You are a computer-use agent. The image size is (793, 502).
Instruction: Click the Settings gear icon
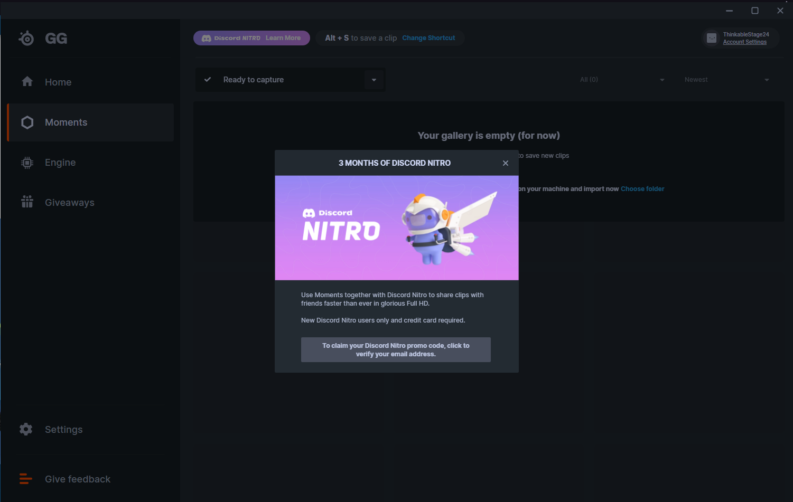pos(26,429)
